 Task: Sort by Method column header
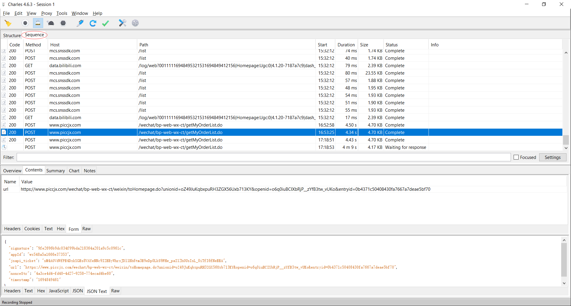coord(35,45)
